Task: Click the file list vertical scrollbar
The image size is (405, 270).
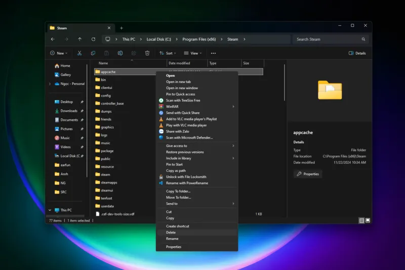Action: (x=285, y=82)
